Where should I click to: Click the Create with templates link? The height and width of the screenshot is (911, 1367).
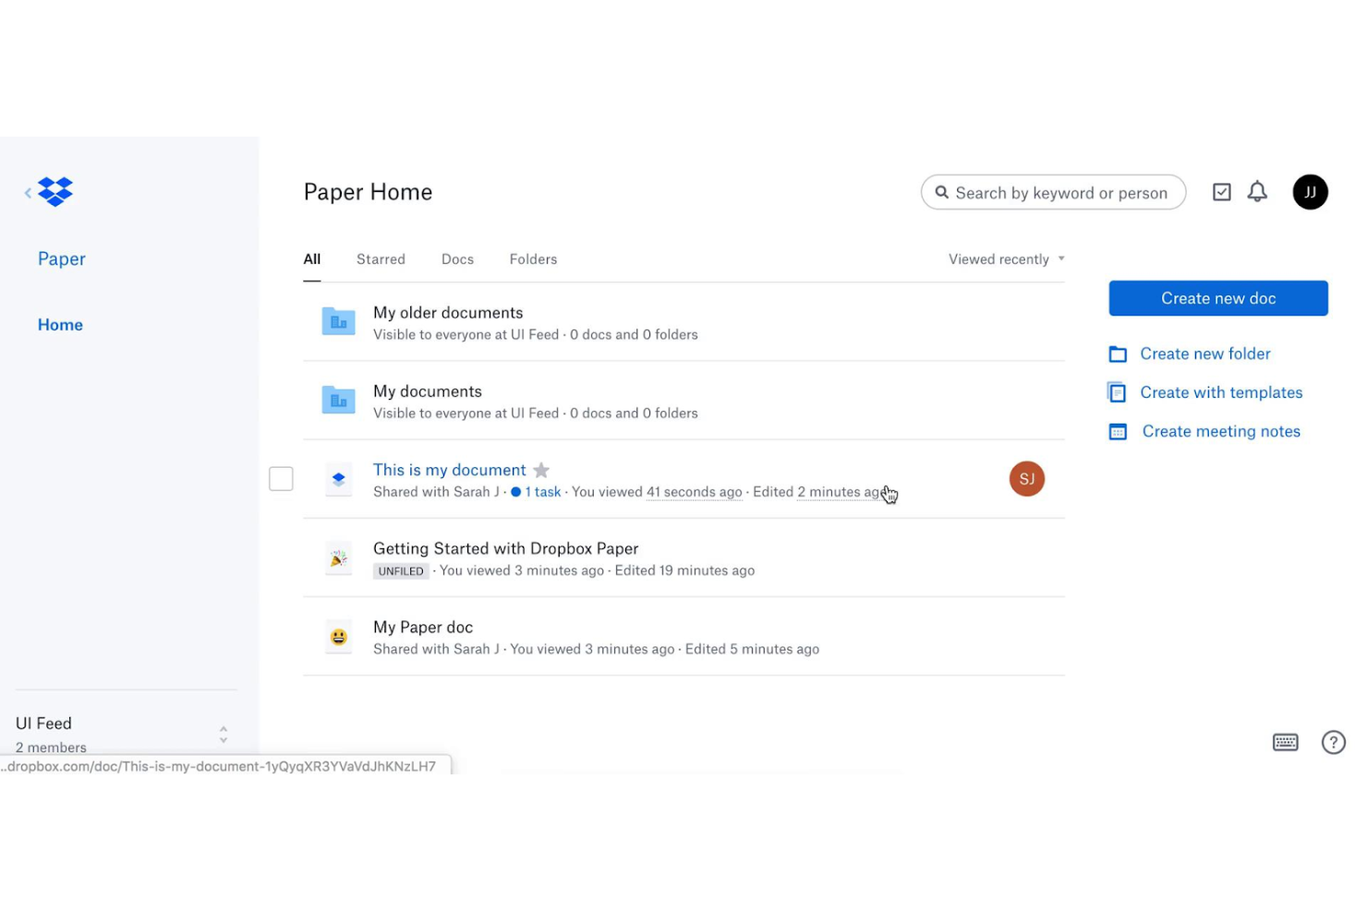(1220, 392)
